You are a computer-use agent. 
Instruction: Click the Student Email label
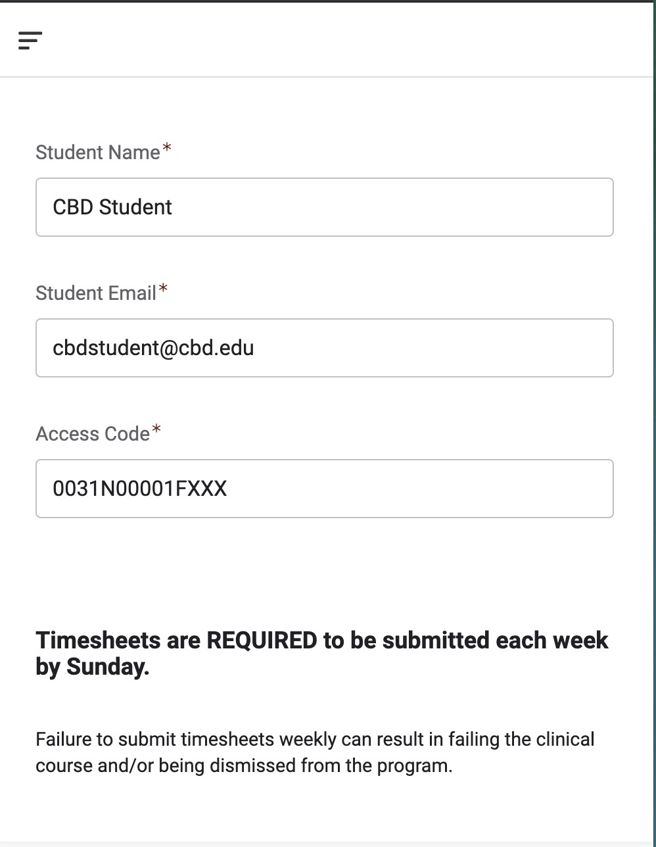coord(95,293)
